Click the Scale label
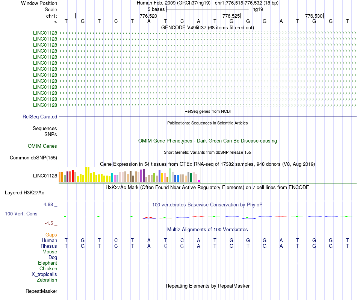 coord(51,9)
